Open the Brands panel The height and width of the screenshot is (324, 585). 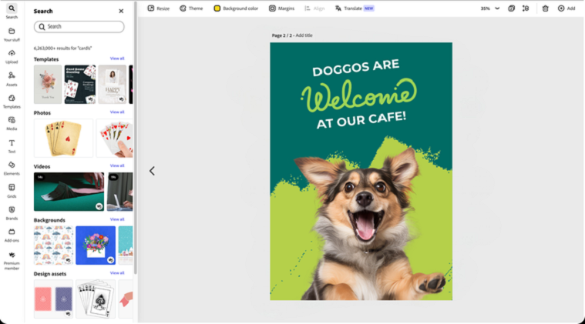coord(12,212)
